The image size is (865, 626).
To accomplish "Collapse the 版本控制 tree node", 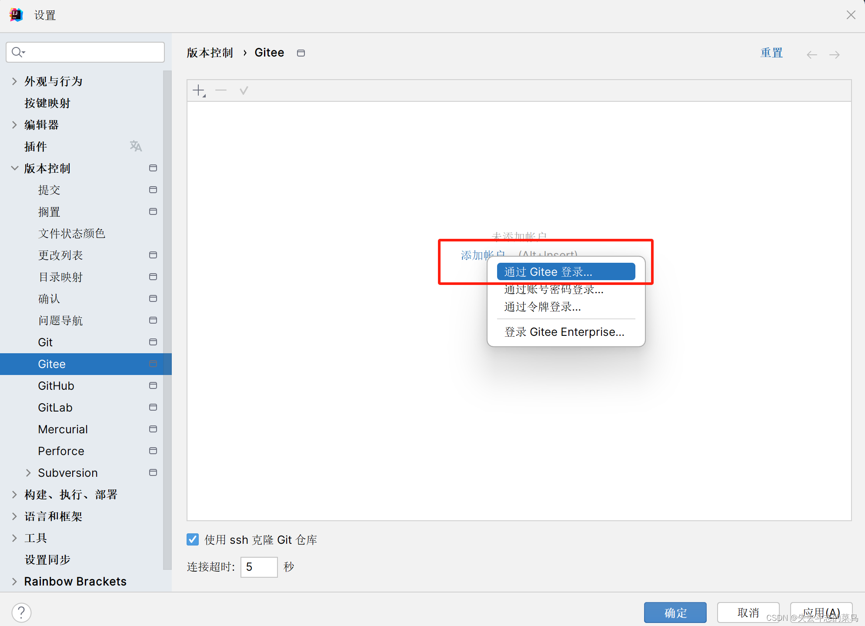I will tap(14, 168).
